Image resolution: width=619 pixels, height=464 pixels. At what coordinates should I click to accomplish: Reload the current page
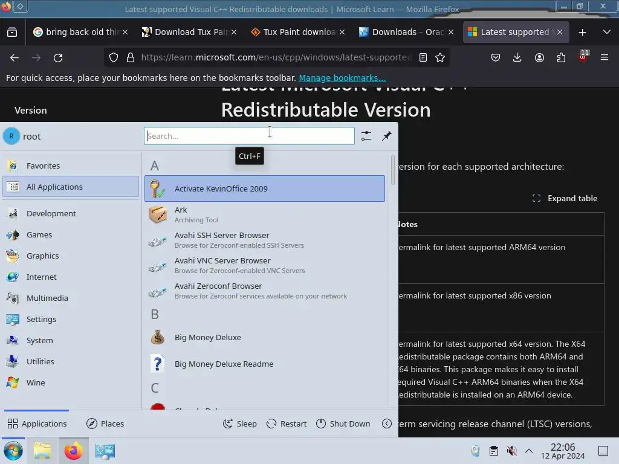coord(58,57)
